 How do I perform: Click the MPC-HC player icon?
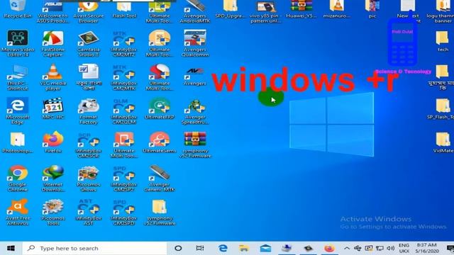coord(52,108)
